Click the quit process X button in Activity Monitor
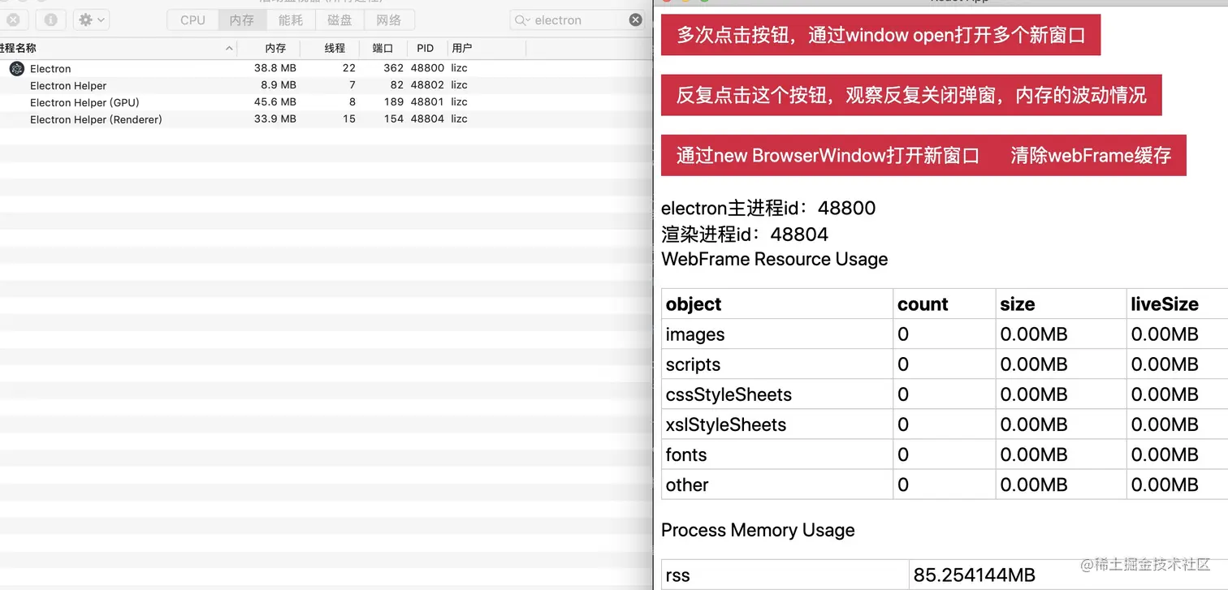The height and width of the screenshot is (590, 1228). tap(14, 20)
